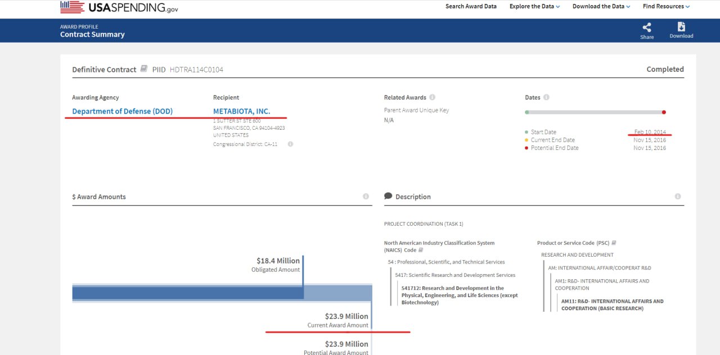Click the red end dot on Dates timeline
This screenshot has height=355, width=720.
664,112
